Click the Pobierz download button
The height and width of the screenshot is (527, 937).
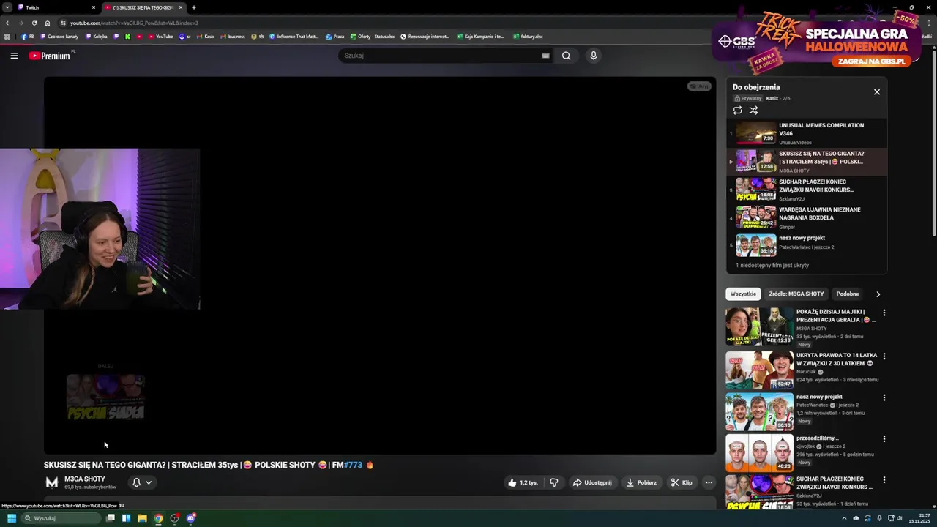click(x=641, y=482)
